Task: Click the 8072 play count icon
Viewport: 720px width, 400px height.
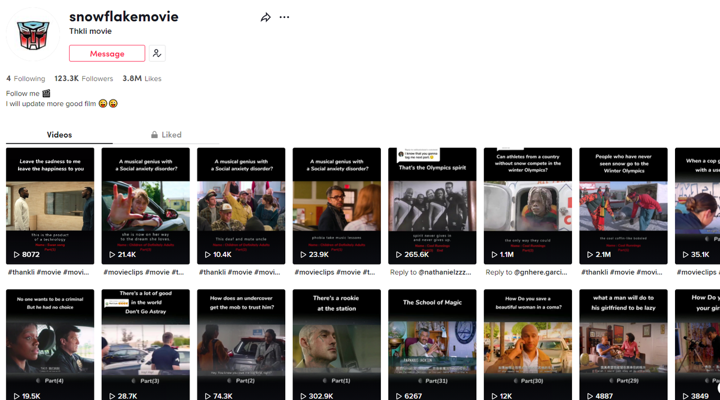Action: (17, 254)
